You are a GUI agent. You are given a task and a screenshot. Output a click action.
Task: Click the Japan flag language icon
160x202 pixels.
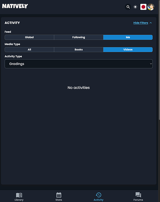[143, 7]
